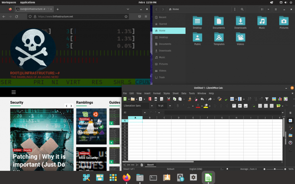This screenshot has height=184, width=295.
Task: Click the Redo arrow in Calc toolbar
Action: point(210,99)
